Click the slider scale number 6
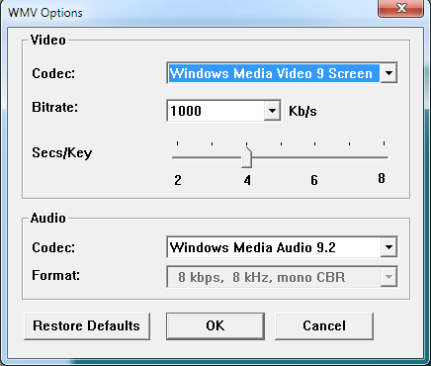Image resolution: width=431 pixels, height=366 pixels. (314, 180)
